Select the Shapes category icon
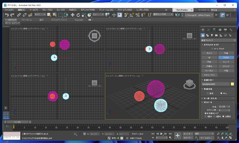Screen dimensions: 239x143 207,35
